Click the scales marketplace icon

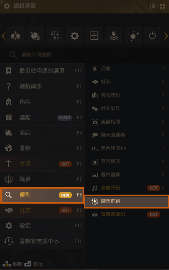click(x=55, y=36)
